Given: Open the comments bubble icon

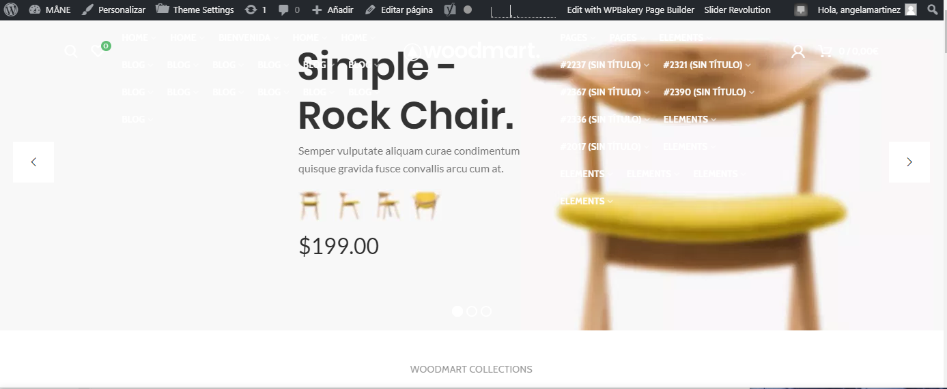Looking at the screenshot, I should [x=283, y=10].
